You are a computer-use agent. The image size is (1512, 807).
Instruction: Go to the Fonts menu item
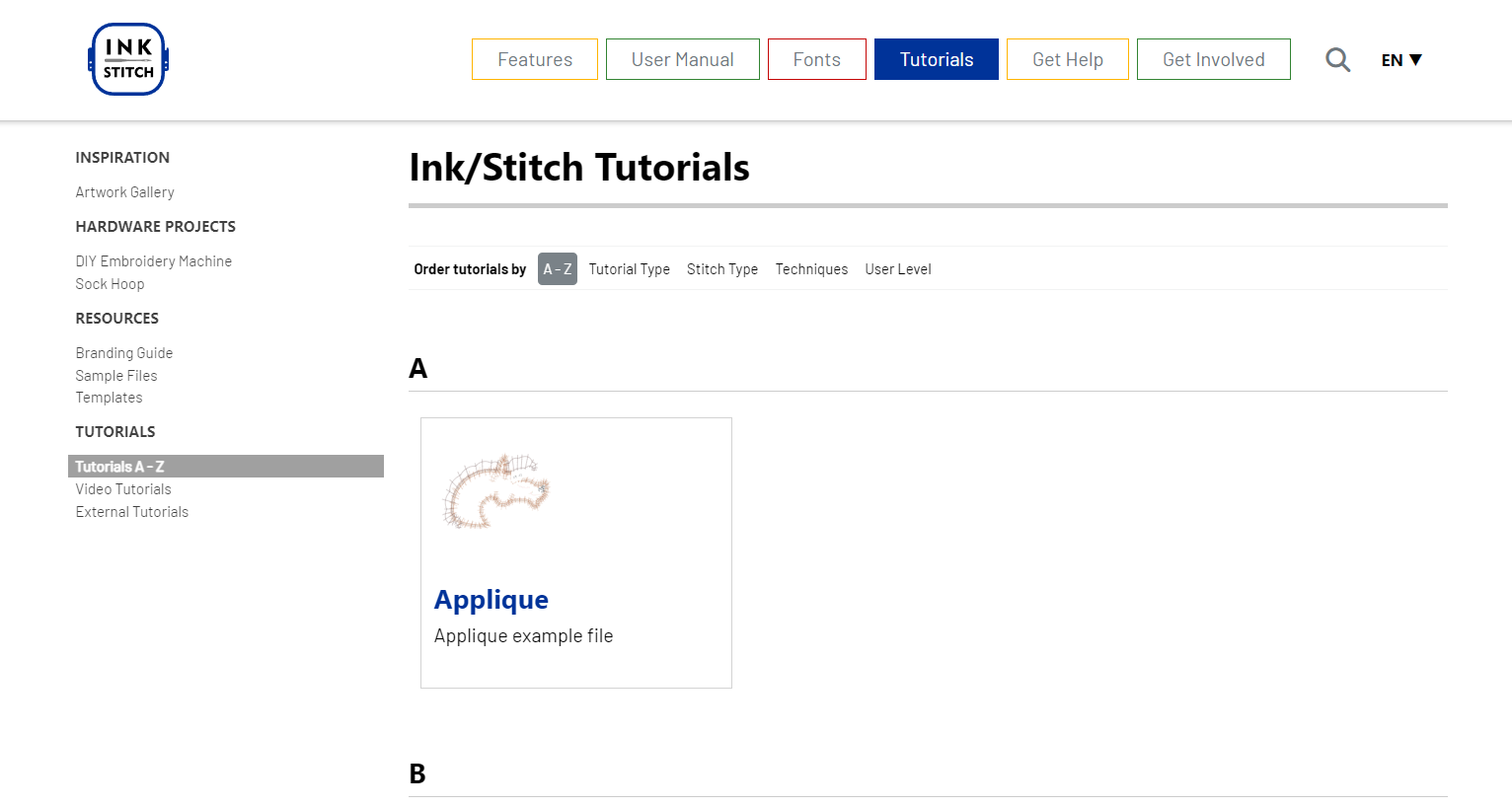click(817, 59)
